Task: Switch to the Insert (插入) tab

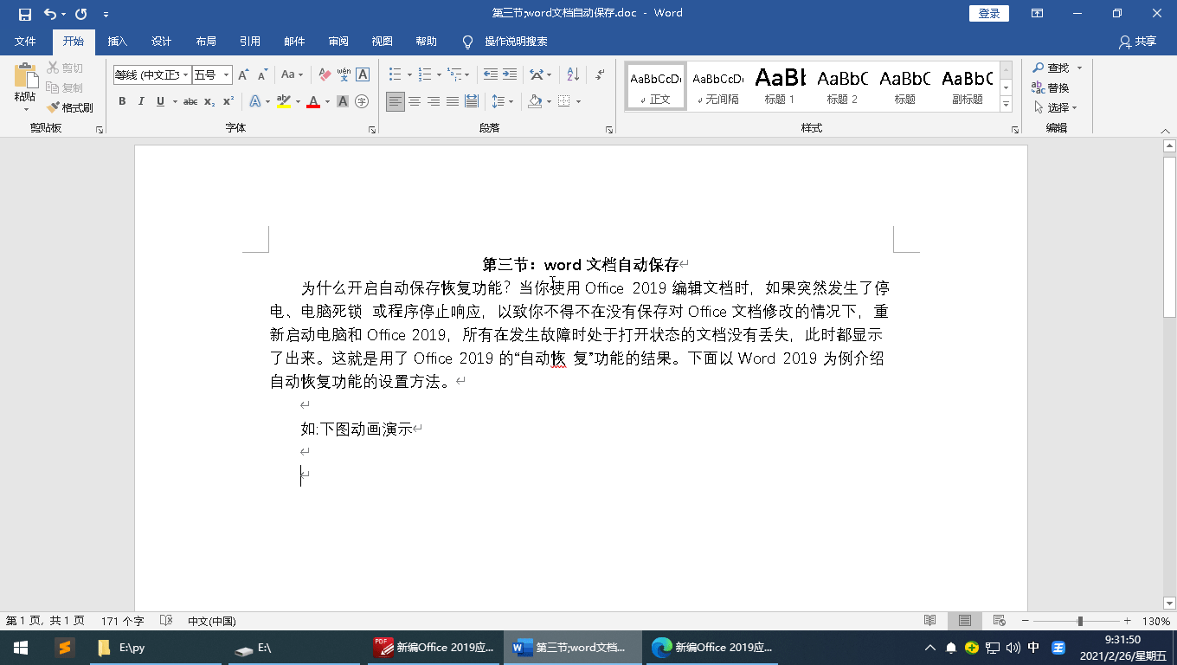Action: tap(117, 41)
